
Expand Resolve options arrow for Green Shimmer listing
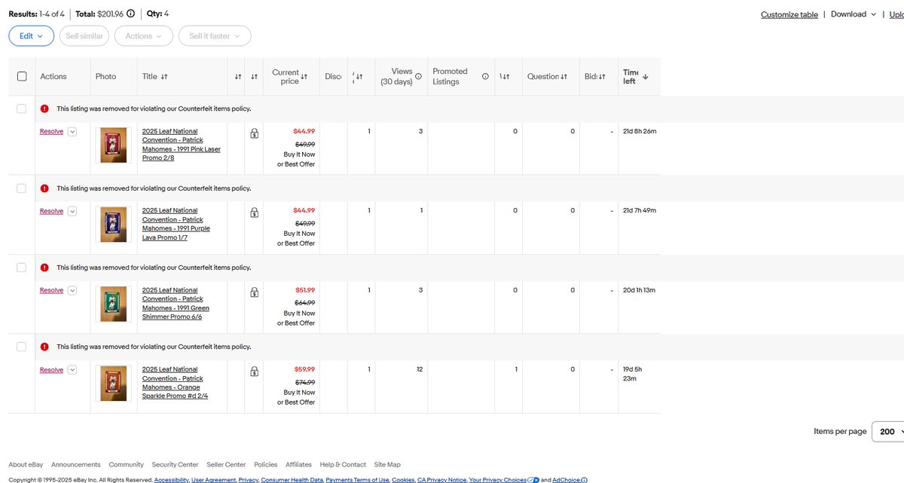point(72,290)
